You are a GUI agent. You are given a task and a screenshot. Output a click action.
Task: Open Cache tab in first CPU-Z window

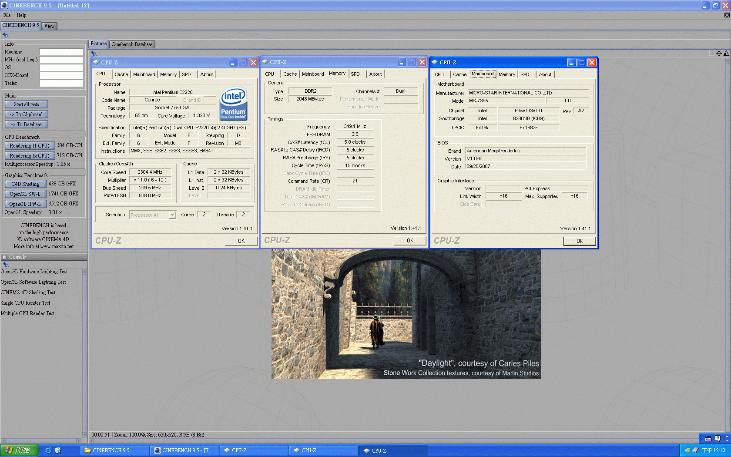click(121, 74)
